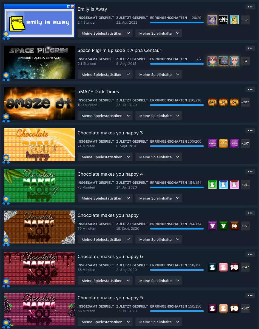
Task: Click the Emily is Away game thumbnail
Action: coord(39,21)
